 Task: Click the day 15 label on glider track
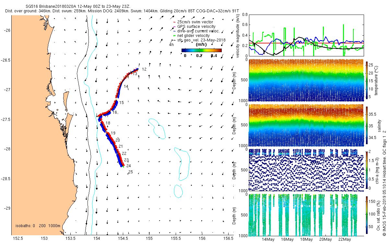point(122,103)
